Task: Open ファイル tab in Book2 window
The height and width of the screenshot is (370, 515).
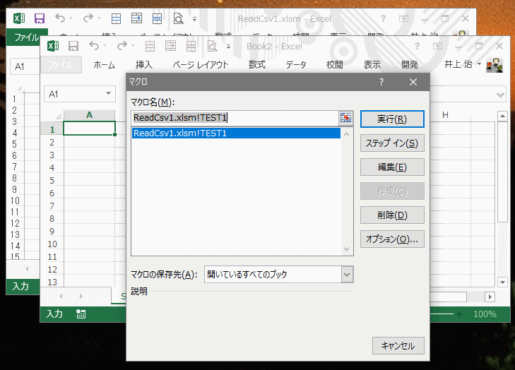Action: [61, 65]
